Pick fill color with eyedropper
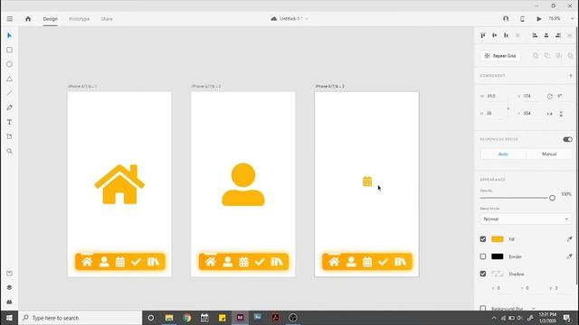579x325 pixels. [569, 239]
